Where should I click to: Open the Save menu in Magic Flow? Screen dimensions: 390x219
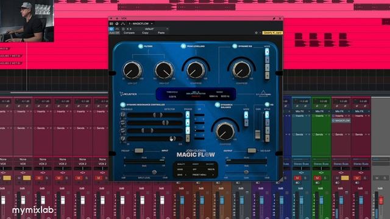tap(182, 175)
